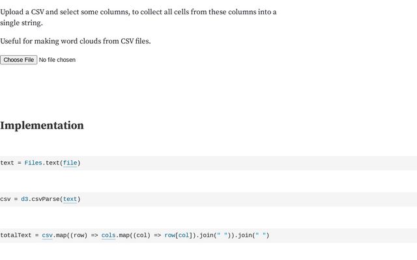Click the underlined 'cols' reference
417x260 pixels.
[109, 235]
